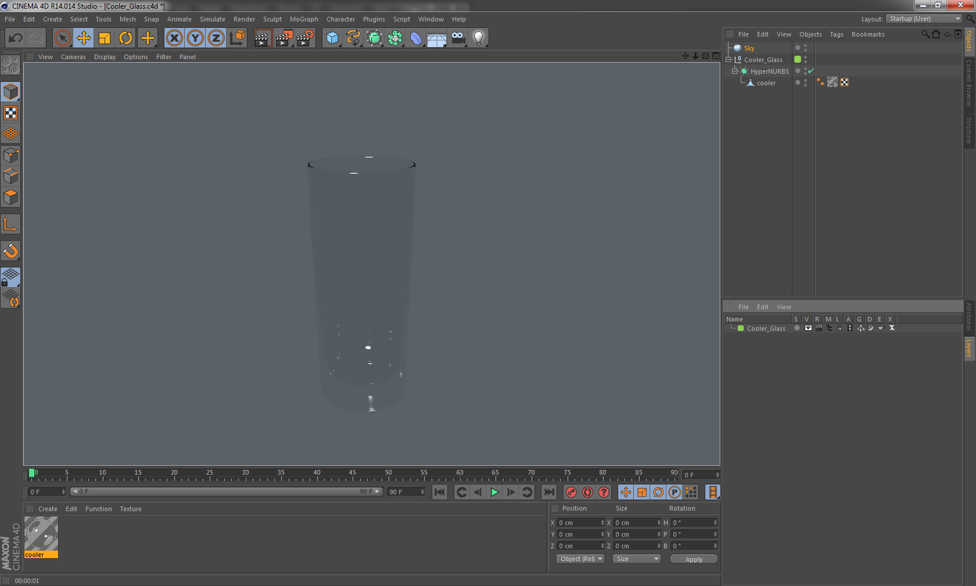This screenshot has width=976, height=586.
Task: Open the deformer objects icon
Action: point(416,38)
